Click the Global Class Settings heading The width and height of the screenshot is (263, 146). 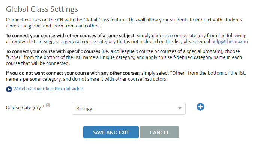[42, 9]
